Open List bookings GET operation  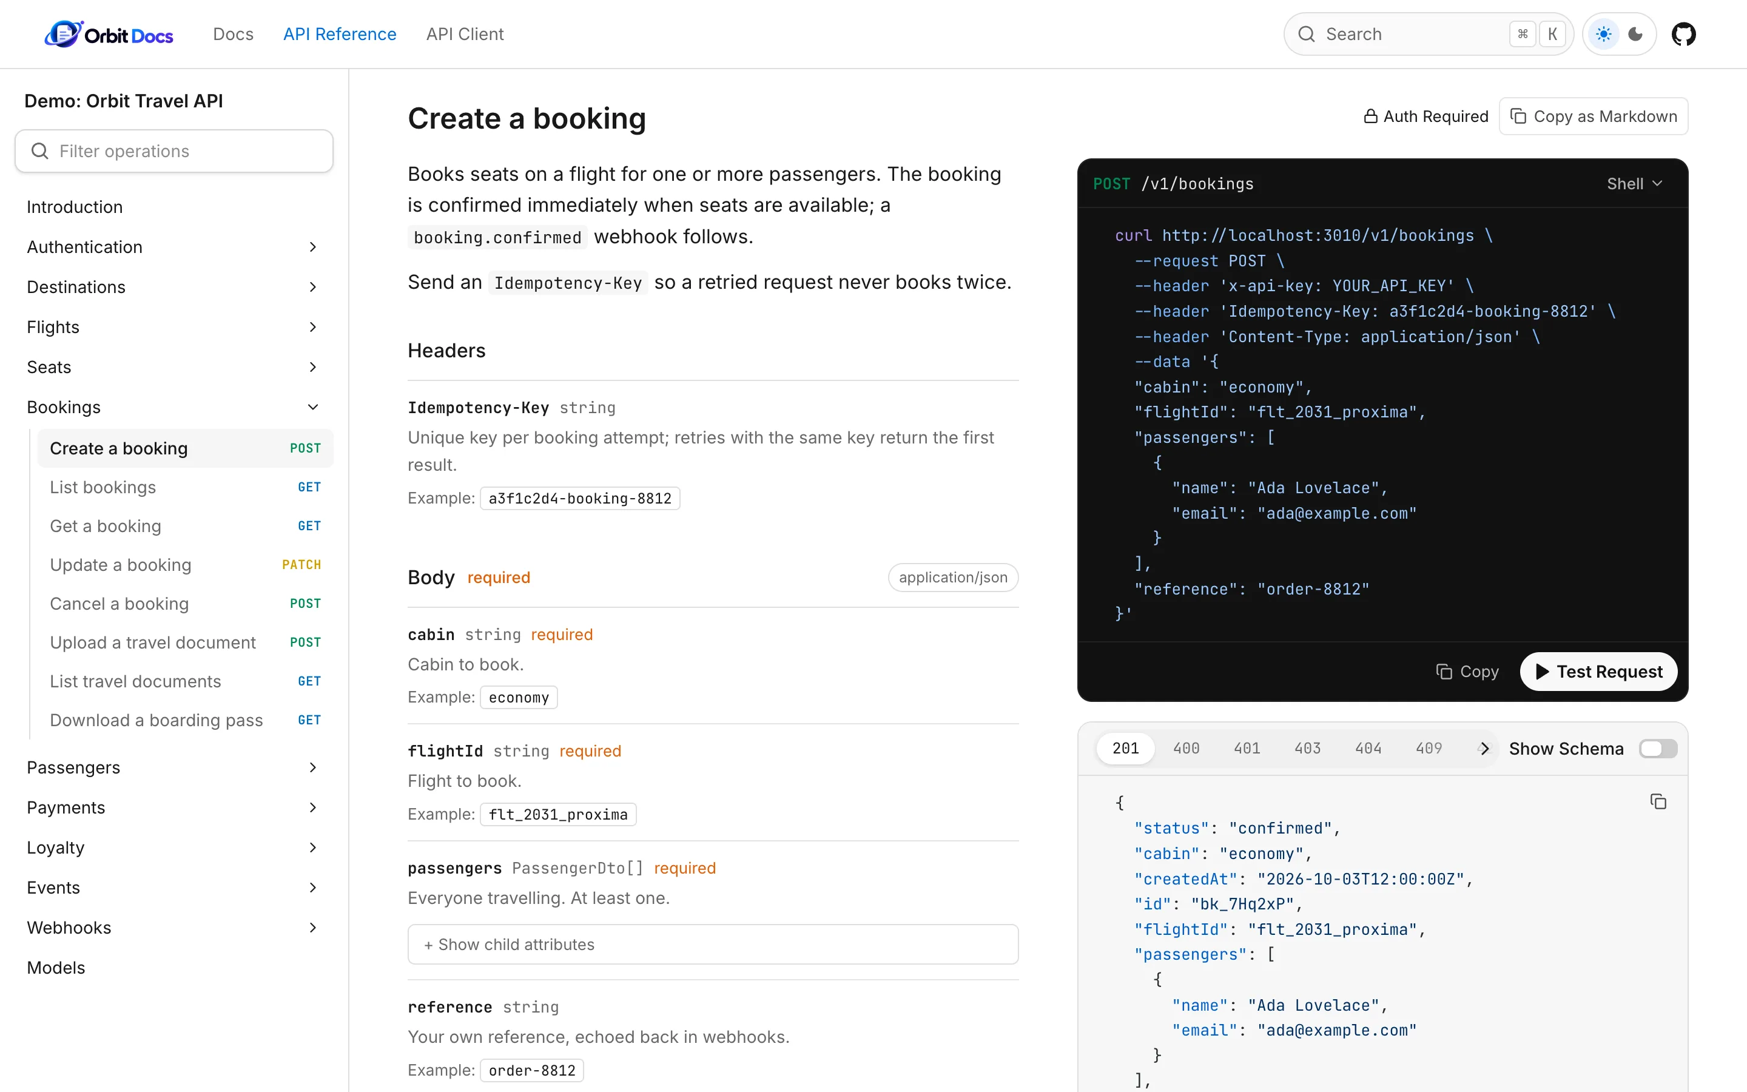185,488
